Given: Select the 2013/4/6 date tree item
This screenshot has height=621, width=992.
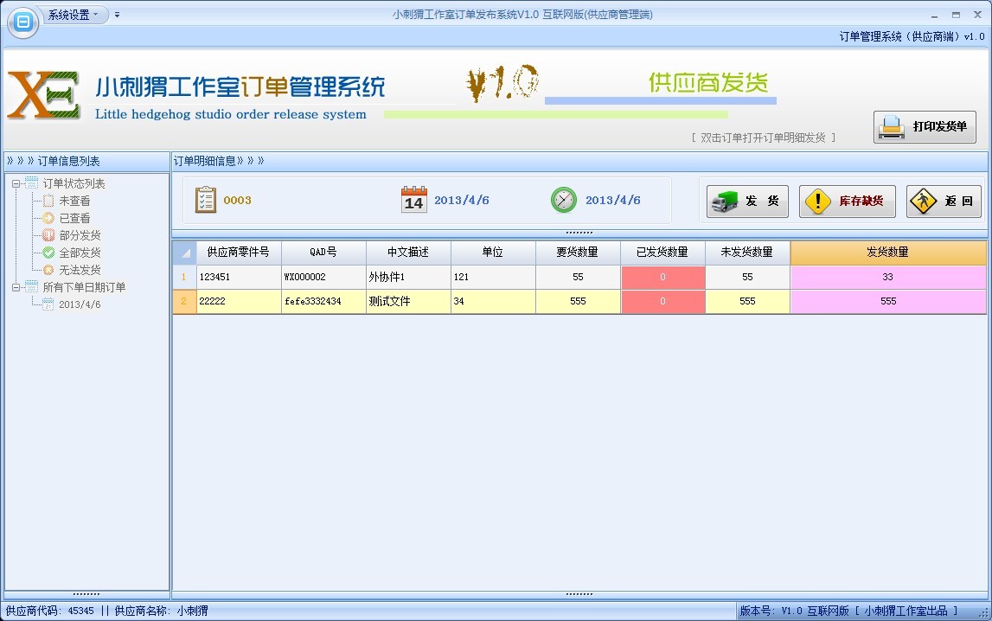Looking at the screenshot, I should 80,304.
